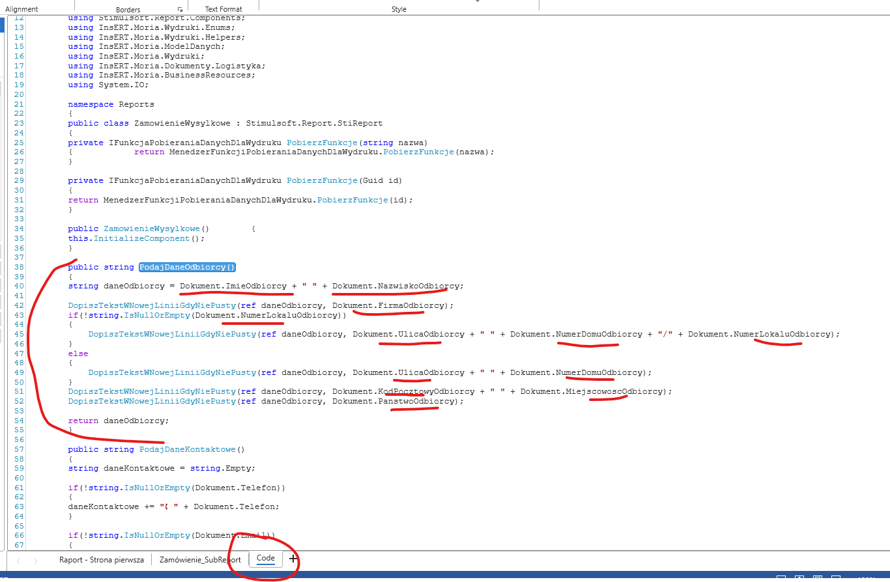Switch to the Code tab
Image resolution: width=890 pixels, height=582 pixels.
[x=266, y=559]
